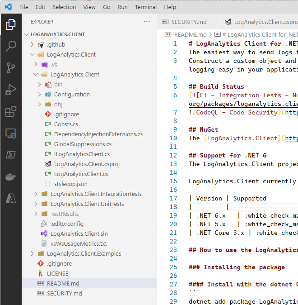Screen dimensions: 298x305
Task: Switch to the LogAnalytics.Client.csproj tab
Action: tap(265, 22)
